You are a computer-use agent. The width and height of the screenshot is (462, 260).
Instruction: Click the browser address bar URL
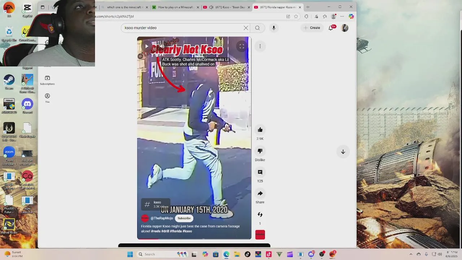click(x=114, y=16)
